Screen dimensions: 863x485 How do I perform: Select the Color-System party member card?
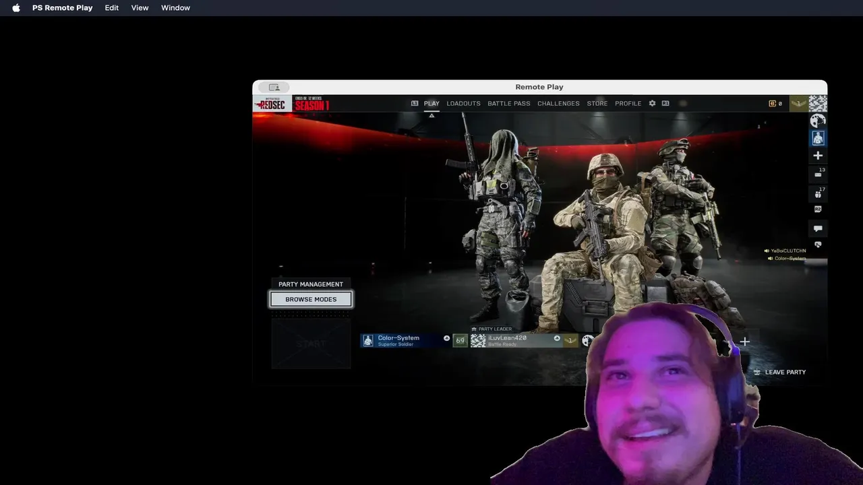(406, 340)
